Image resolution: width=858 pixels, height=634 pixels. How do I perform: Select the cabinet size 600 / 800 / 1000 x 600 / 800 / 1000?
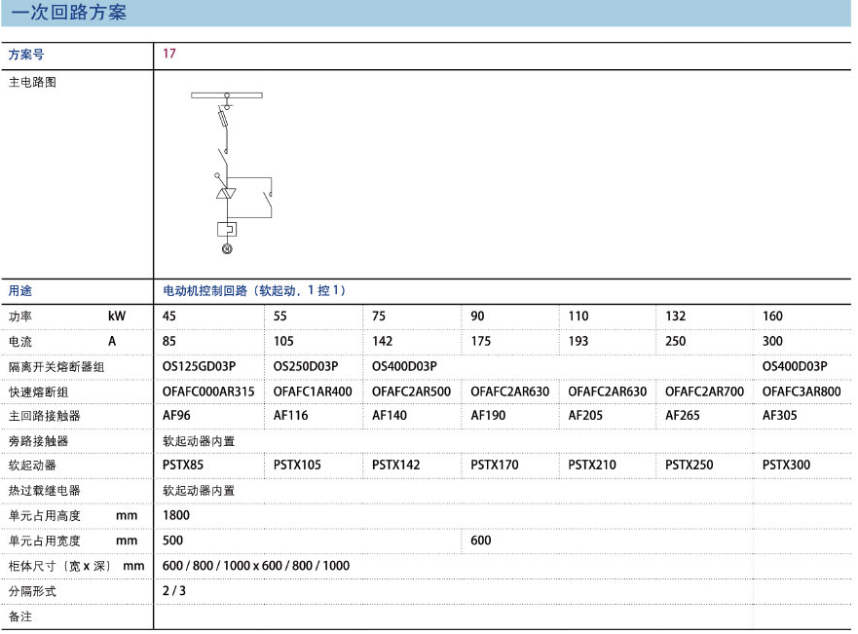coord(256,566)
